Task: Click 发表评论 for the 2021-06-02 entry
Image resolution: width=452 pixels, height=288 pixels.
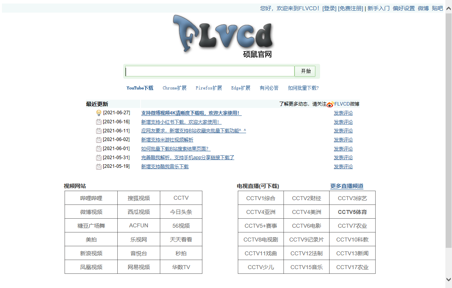Action: (x=343, y=140)
